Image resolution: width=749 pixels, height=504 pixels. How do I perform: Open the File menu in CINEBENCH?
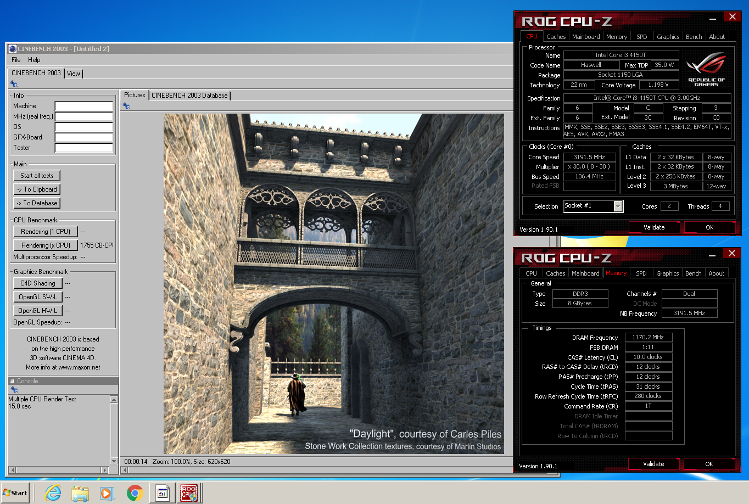pyautogui.click(x=16, y=60)
